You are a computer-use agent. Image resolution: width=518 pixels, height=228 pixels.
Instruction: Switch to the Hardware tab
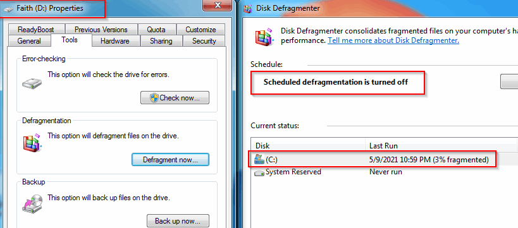coord(115,41)
